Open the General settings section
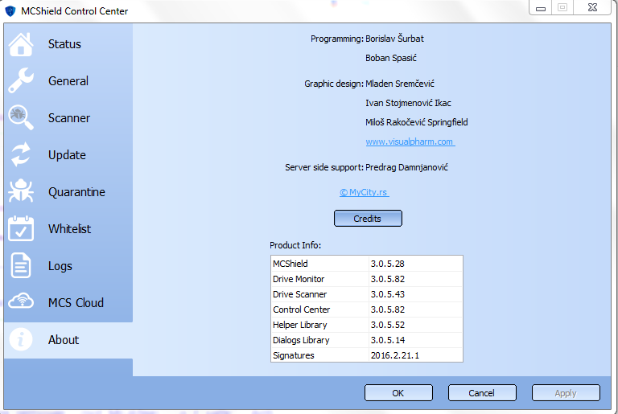This screenshot has height=414, width=618. [68, 81]
